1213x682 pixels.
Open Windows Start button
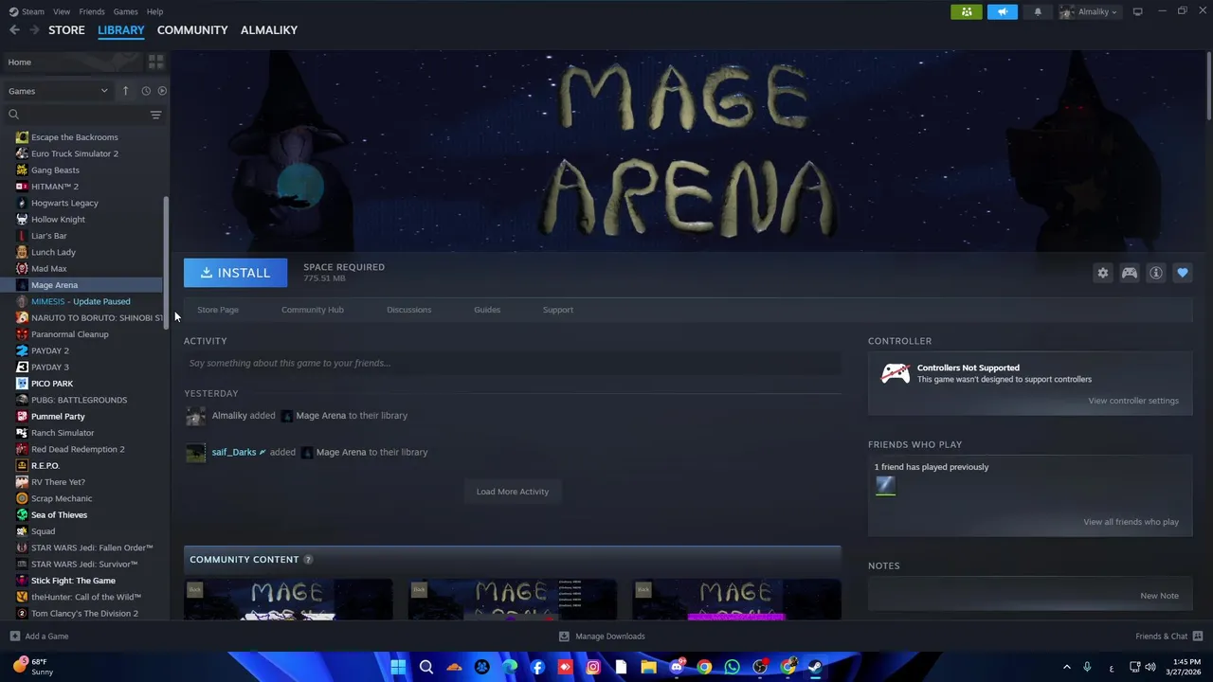pos(398,667)
